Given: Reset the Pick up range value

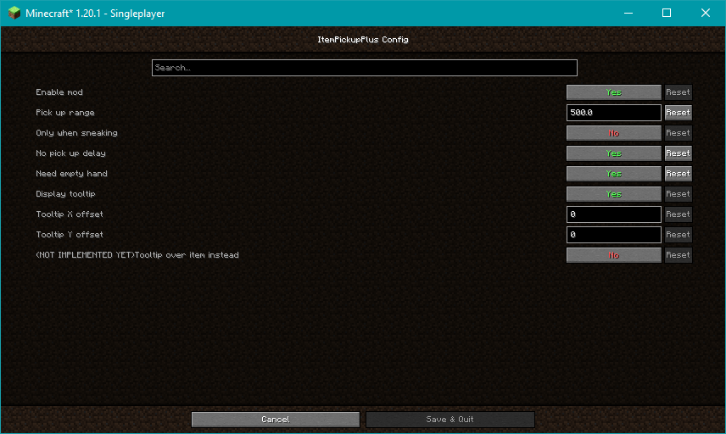Looking at the screenshot, I should (678, 113).
